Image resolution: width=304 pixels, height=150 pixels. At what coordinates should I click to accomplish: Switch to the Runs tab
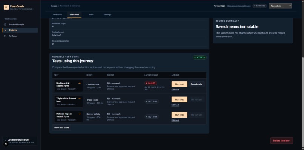[91, 15]
